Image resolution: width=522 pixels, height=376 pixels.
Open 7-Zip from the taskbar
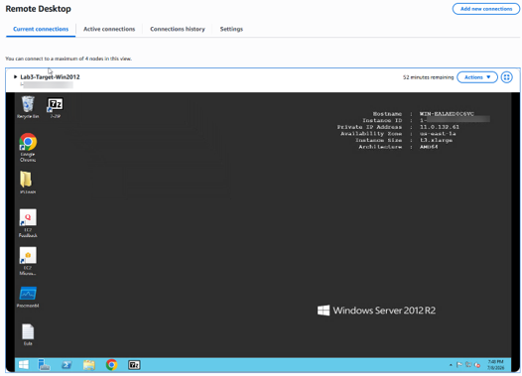tap(134, 365)
